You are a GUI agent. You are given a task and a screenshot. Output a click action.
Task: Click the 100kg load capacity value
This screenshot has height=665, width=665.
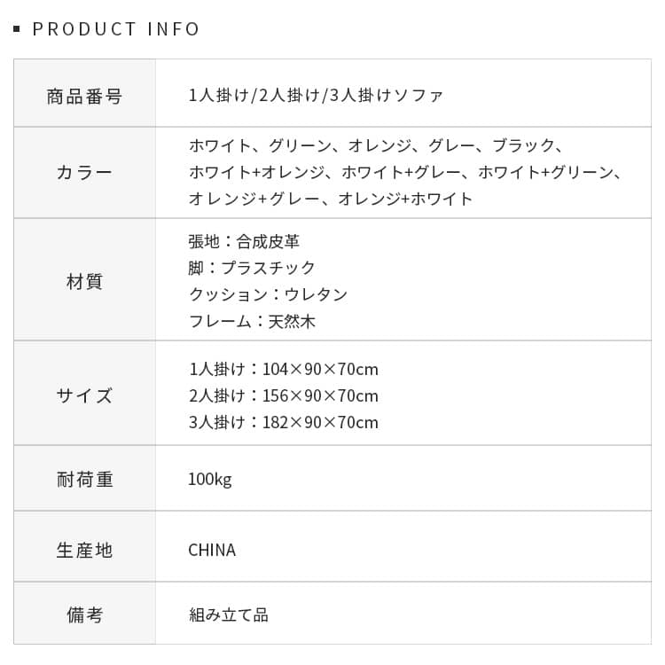(209, 480)
